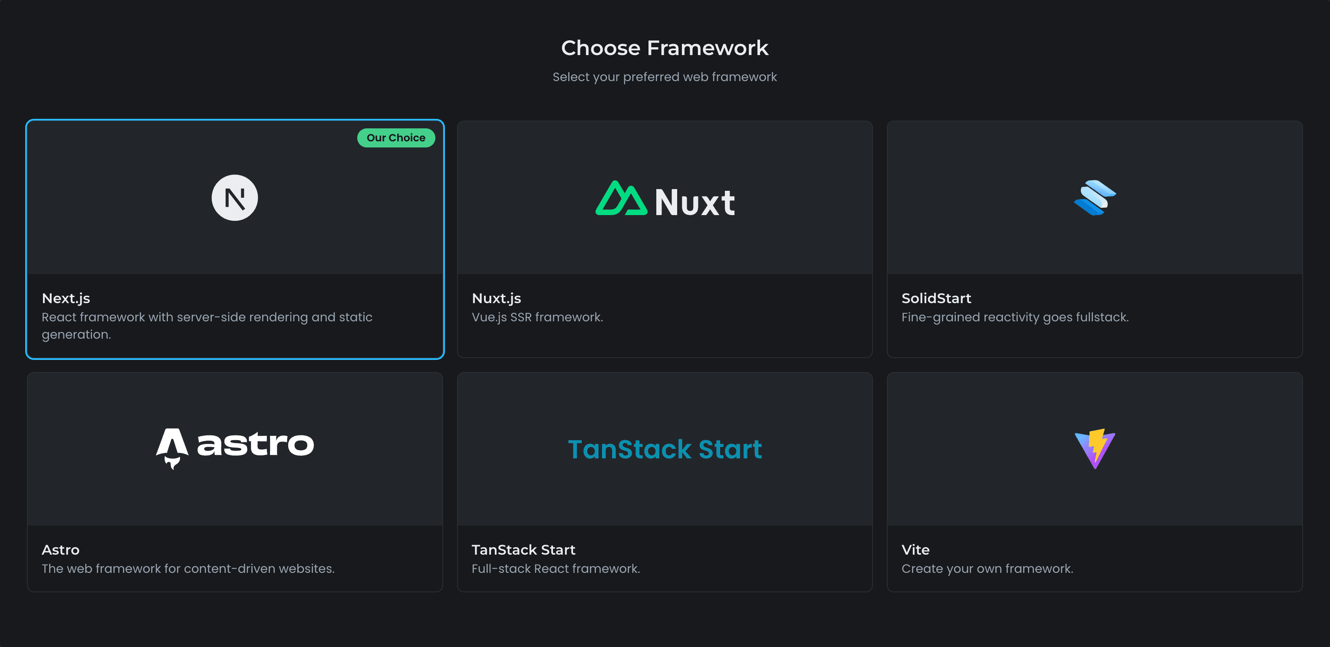Click the Select your preferred web framework subtitle
Image resolution: width=1330 pixels, height=647 pixels.
click(x=665, y=77)
